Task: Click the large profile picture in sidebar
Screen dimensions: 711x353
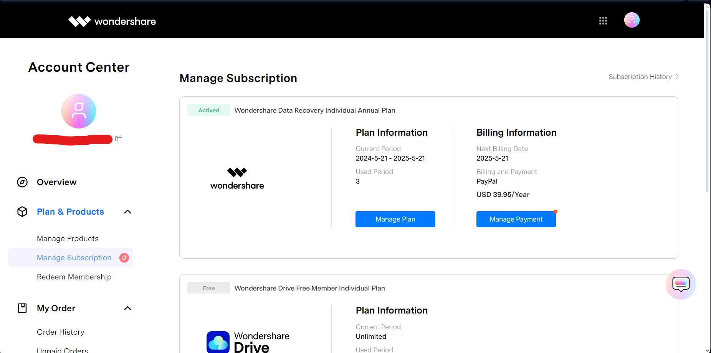Action: click(79, 111)
